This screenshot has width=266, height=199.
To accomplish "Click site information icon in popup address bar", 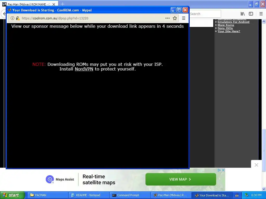I will tap(12, 18).
